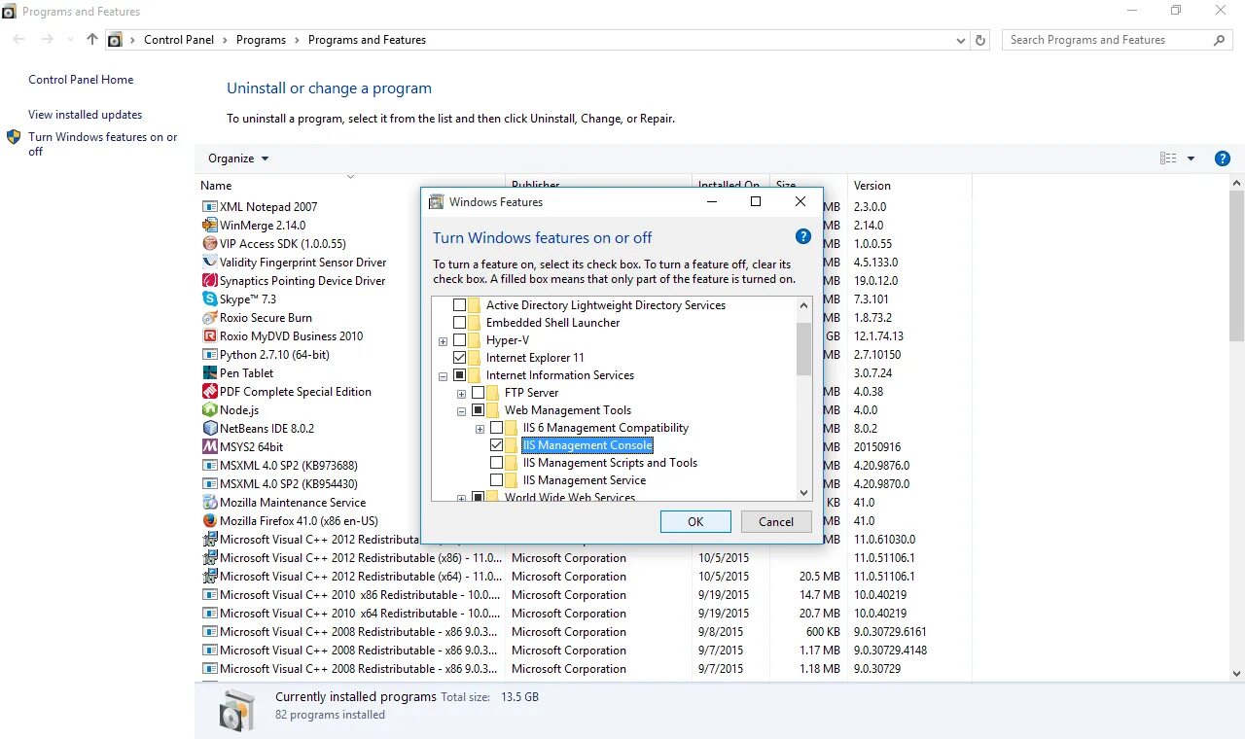Viewport: 1245px width, 739px height.
Task: Collapse Web Management Tools node
Action: pos(462,411)
